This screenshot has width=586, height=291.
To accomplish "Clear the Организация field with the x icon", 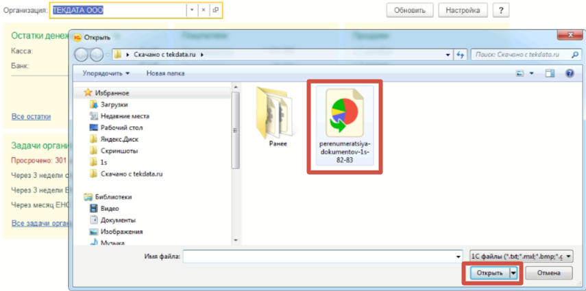I will [204, 10].
